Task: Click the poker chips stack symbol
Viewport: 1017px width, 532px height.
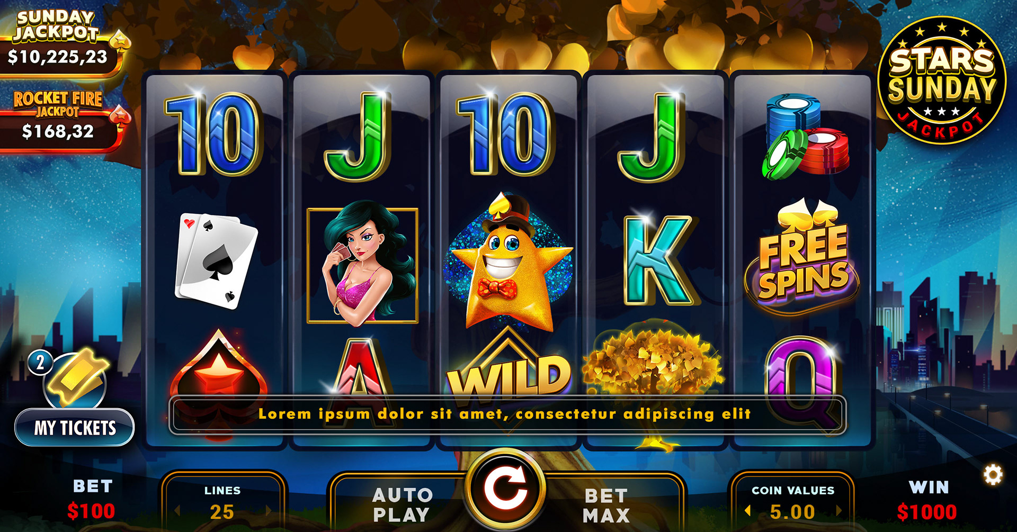Action: (x=805, y=136)
